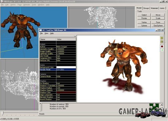This screenshot has height=121, width=168.
Task: Click the small green dot toolbar icon
Action: tap(162, 50)
